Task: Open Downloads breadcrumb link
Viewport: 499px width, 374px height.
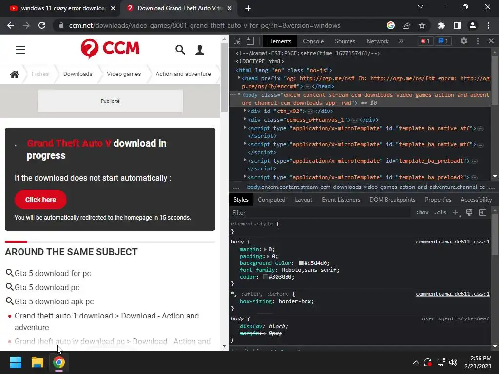Action: [77, 74]
